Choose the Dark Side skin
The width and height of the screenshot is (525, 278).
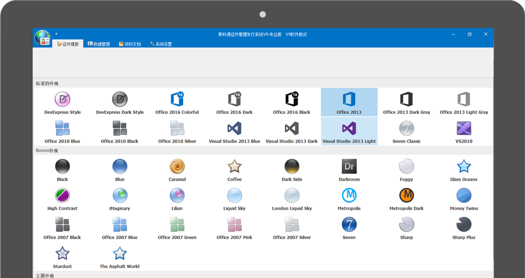pos(292,170)
